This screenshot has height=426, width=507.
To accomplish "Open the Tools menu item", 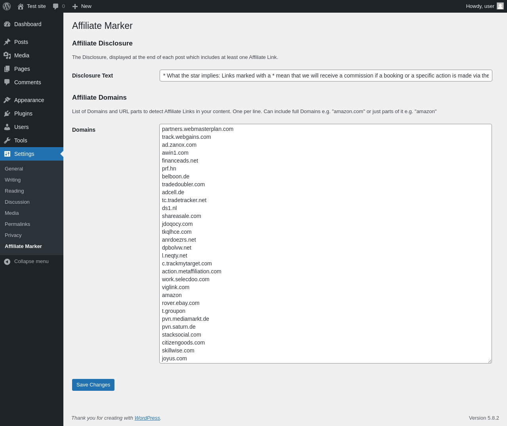I will pyautogui.click(x=32, y=140).
